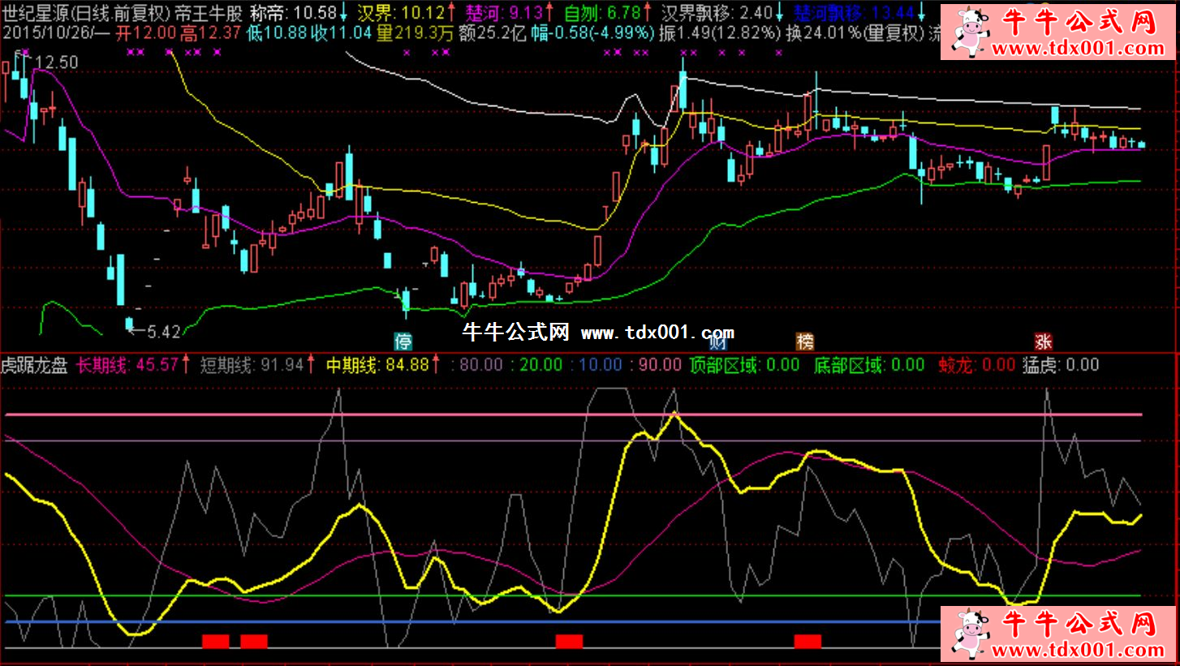Select the 虎踞龙盘 indicator title
Screen dimensions: 1180x666
pyautogui.click(x=34, y=365)
